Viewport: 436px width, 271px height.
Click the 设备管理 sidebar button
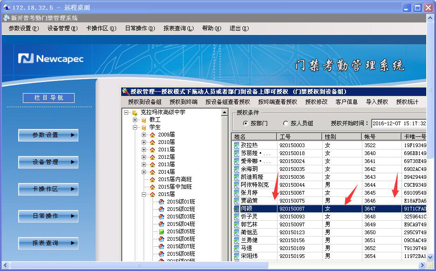(x=48, y=162)
